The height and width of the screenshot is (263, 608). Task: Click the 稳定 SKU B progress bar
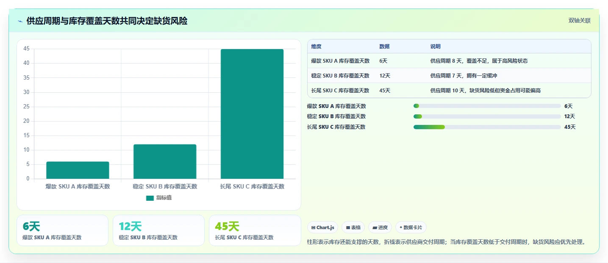click(x=487, y=116)
